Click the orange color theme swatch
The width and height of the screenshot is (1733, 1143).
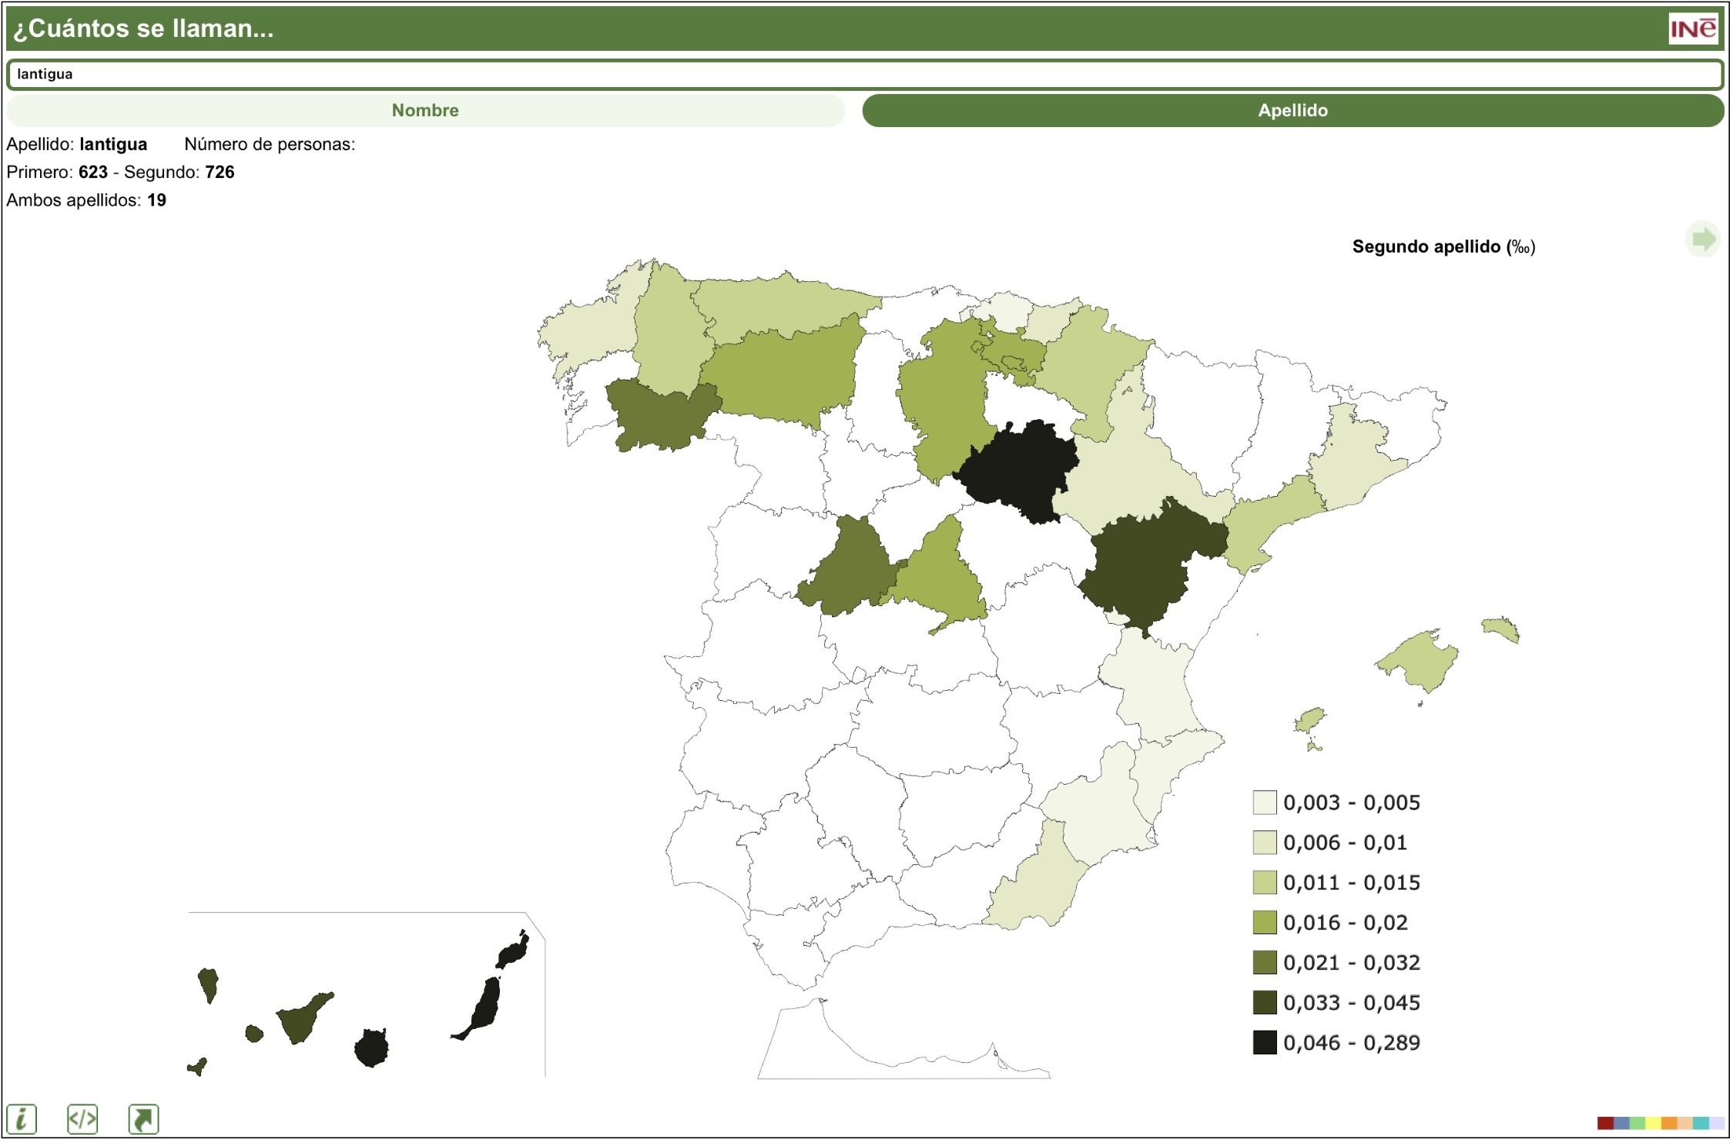click(x=1669, y=1123)
